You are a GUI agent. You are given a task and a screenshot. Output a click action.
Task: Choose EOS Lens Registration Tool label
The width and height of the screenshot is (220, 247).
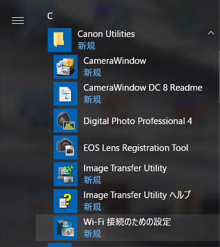point(136,148)
